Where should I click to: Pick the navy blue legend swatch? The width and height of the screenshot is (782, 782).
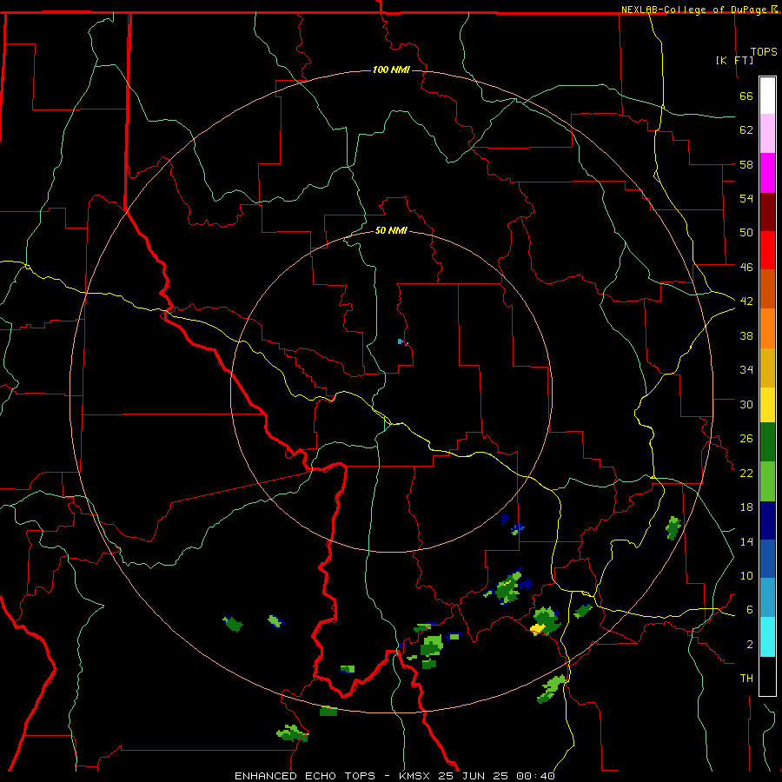(767, 520)
